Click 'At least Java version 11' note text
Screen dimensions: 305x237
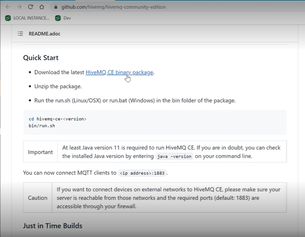click(x=171, y=152)
